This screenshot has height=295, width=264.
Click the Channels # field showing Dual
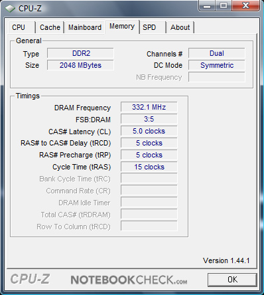tap(217, 53)
